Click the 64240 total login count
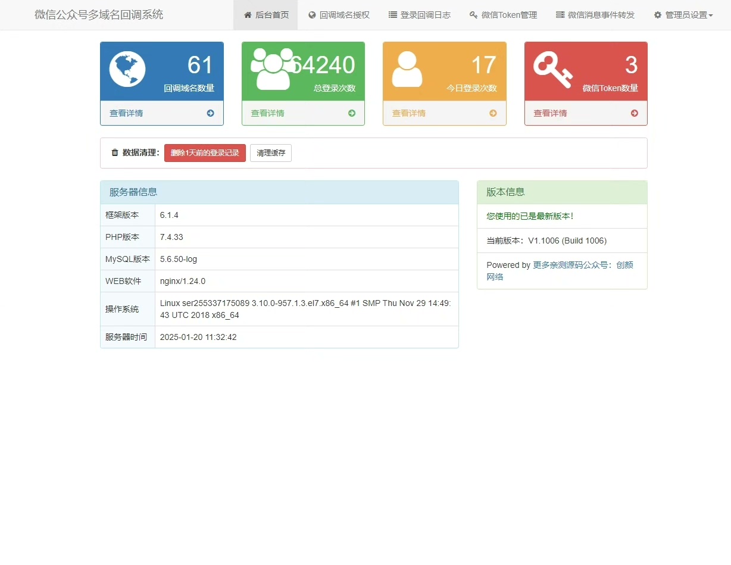Viewport: 731px width, 565px height. click(x=322, y=65)
